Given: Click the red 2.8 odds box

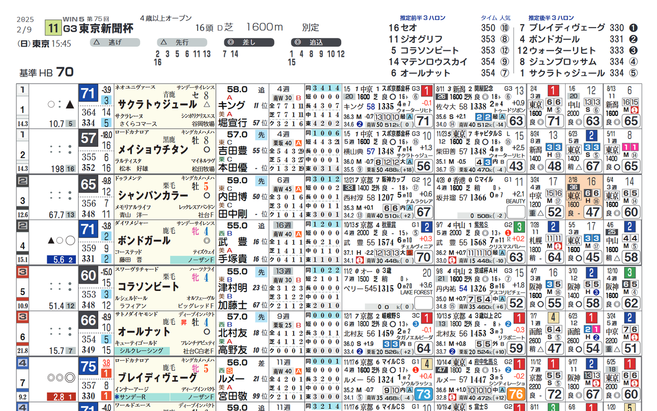Looking at the screenshot, I should click(x=62, y=396).
